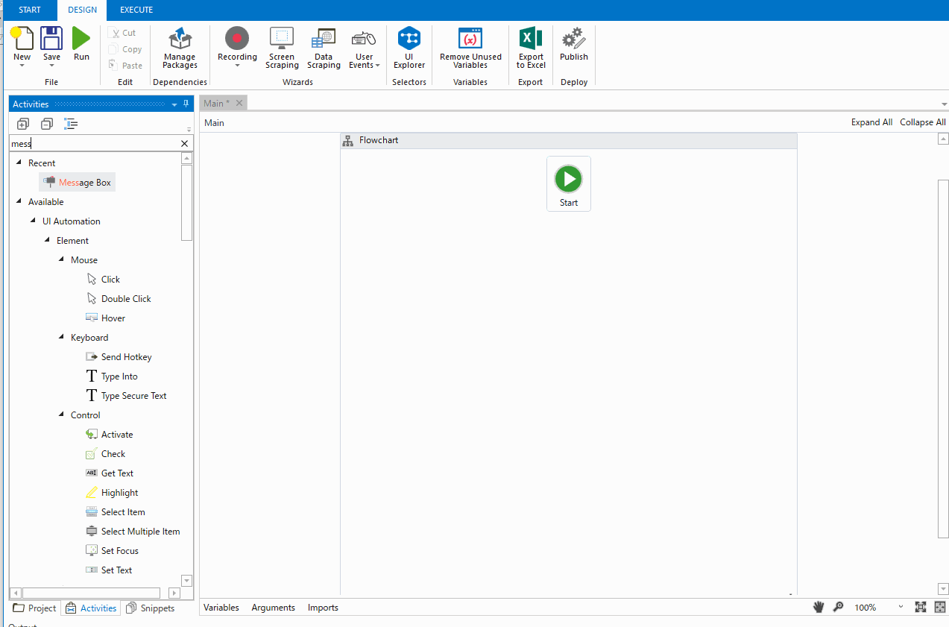Pin the Activities panel
Viewport: 949px width, 627px height.
click(186, 104)
